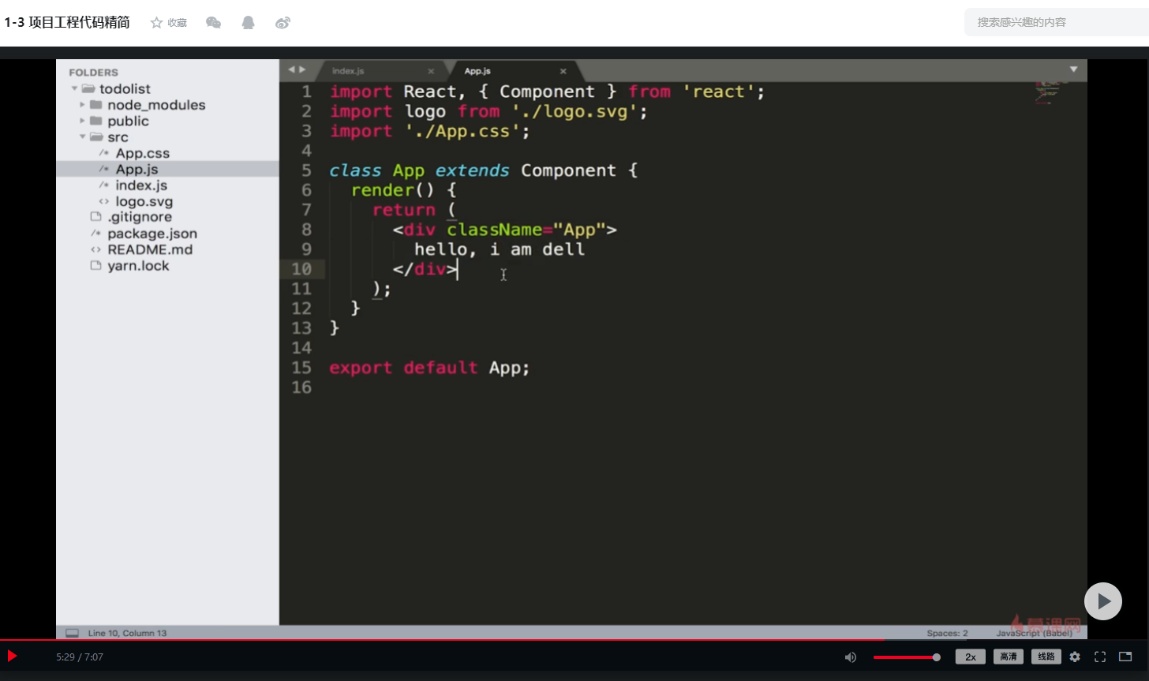Image resolution: width=1149 pixels, height=681 pixels.
Task: Toggle the sidebar panel icon in status bar
Action: click(x=73, y=633)
